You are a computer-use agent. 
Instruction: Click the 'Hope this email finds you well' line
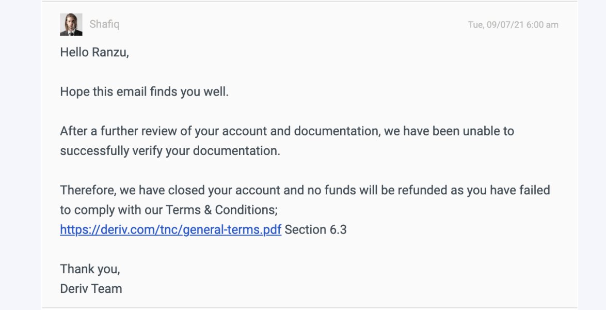144,92
